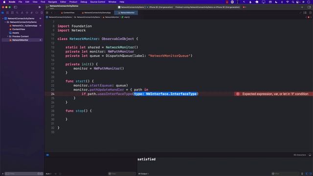
Task: Go forward in editor history
Action: tap(55, 13)
